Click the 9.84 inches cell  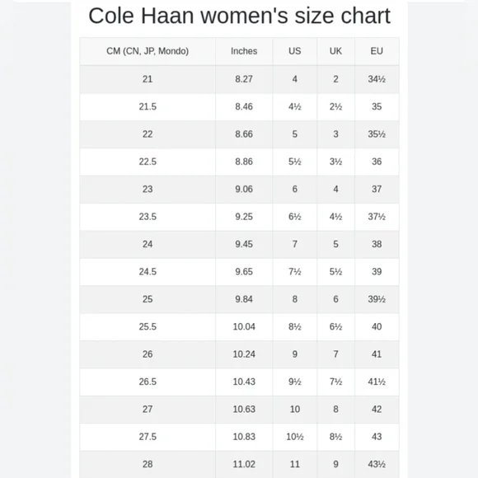point(244,299)
